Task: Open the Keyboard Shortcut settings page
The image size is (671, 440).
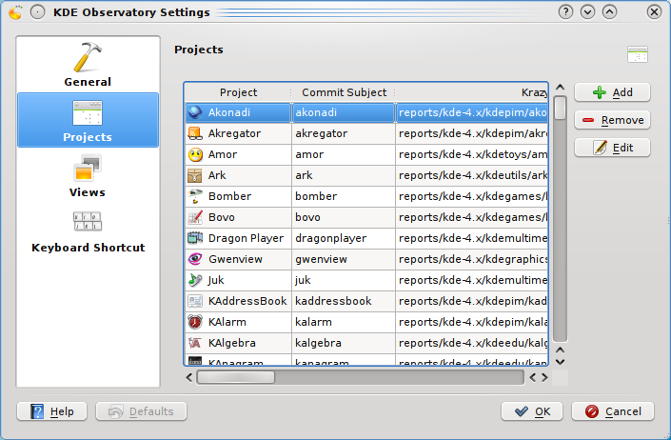Action: click(88, 231)
